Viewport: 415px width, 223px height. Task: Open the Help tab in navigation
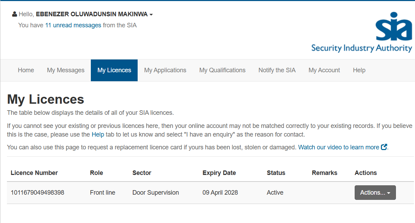pos(359,70)
